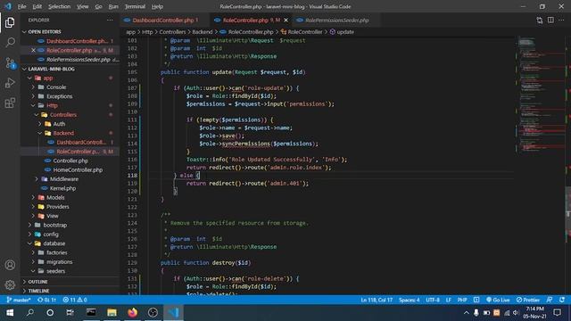Click PHP language mode in status bar

(x=462, y=300)
